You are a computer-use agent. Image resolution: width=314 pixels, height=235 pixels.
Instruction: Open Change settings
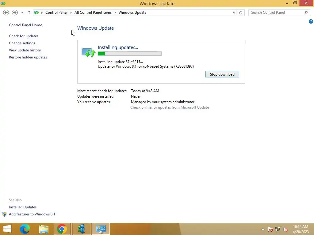coord(22,43)
